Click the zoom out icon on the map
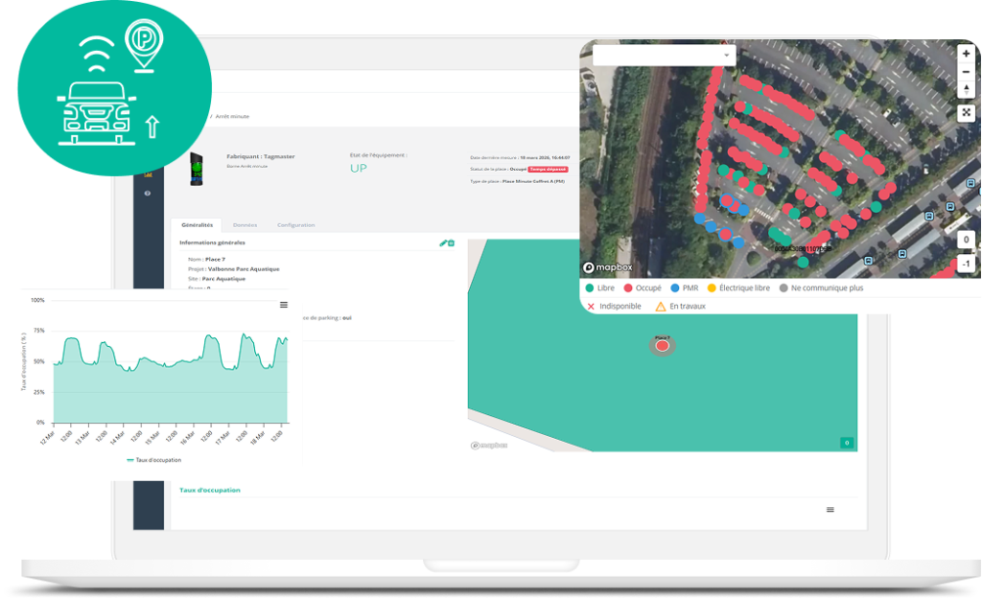Screen dimensions: 982x599 click(965, 71)
